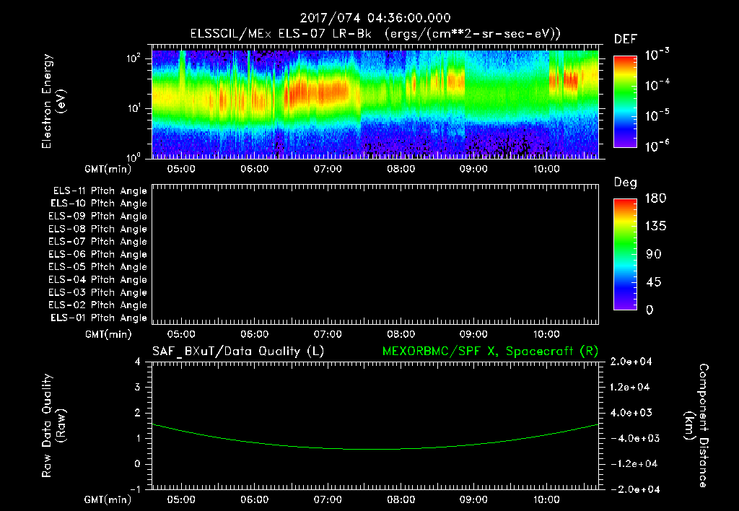Select the ELS-10 Pitch Angle label
This screenshot has width=739, height=511.
(x=99, y=204)
